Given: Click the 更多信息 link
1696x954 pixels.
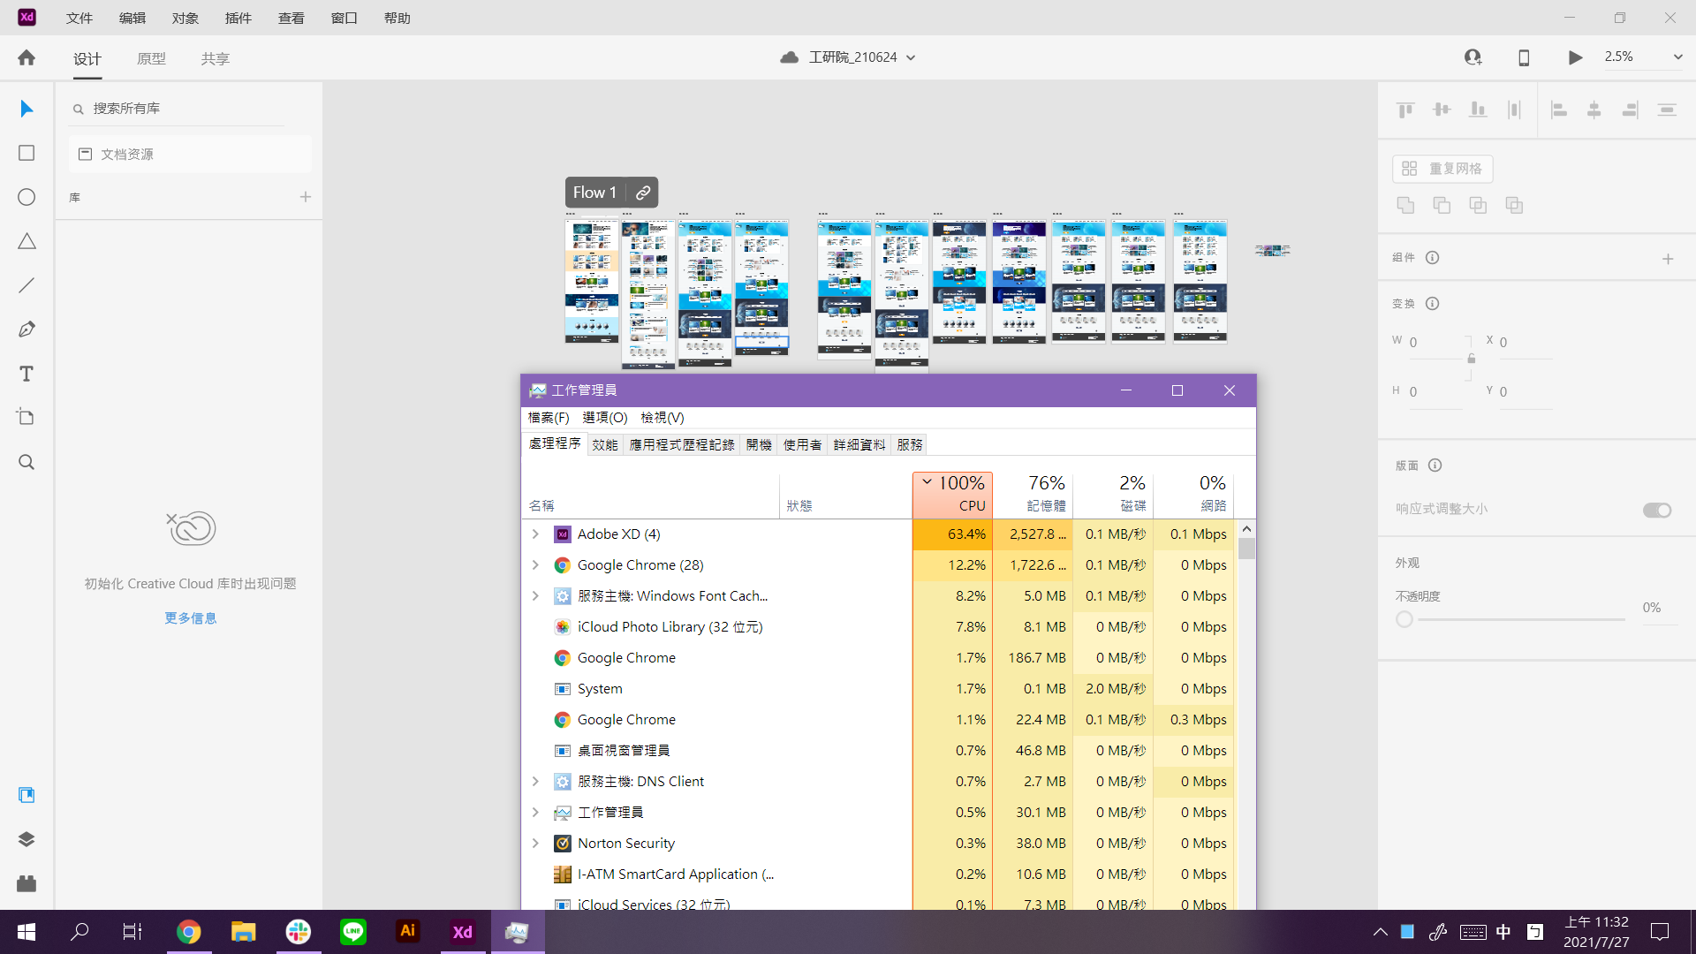Looking at the screenshot, I should (x=189, y=617).
